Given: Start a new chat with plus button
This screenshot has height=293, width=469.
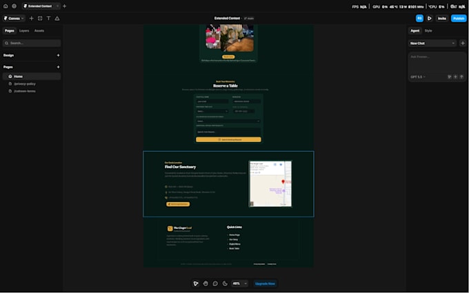Looking at the screenshot, I should coord(463,43).
